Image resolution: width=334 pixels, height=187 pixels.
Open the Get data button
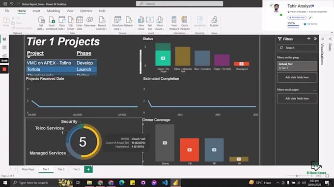41,23
